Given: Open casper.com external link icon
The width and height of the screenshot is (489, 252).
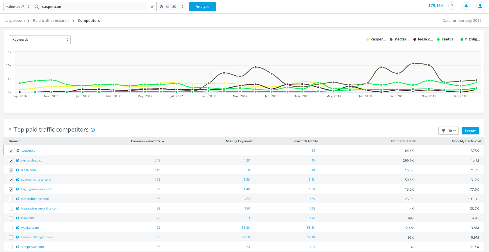Looking at the screenshot, I should click(18, 150).
